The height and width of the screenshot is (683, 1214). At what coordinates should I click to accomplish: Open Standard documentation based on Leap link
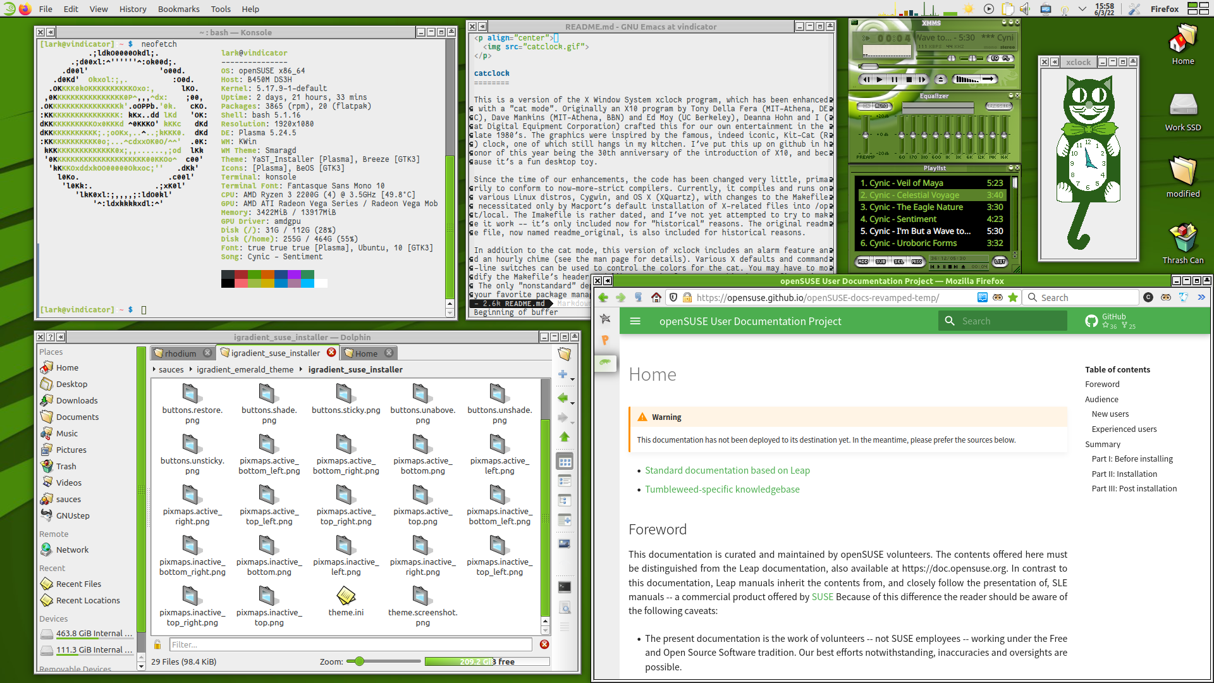click(727, 470)
